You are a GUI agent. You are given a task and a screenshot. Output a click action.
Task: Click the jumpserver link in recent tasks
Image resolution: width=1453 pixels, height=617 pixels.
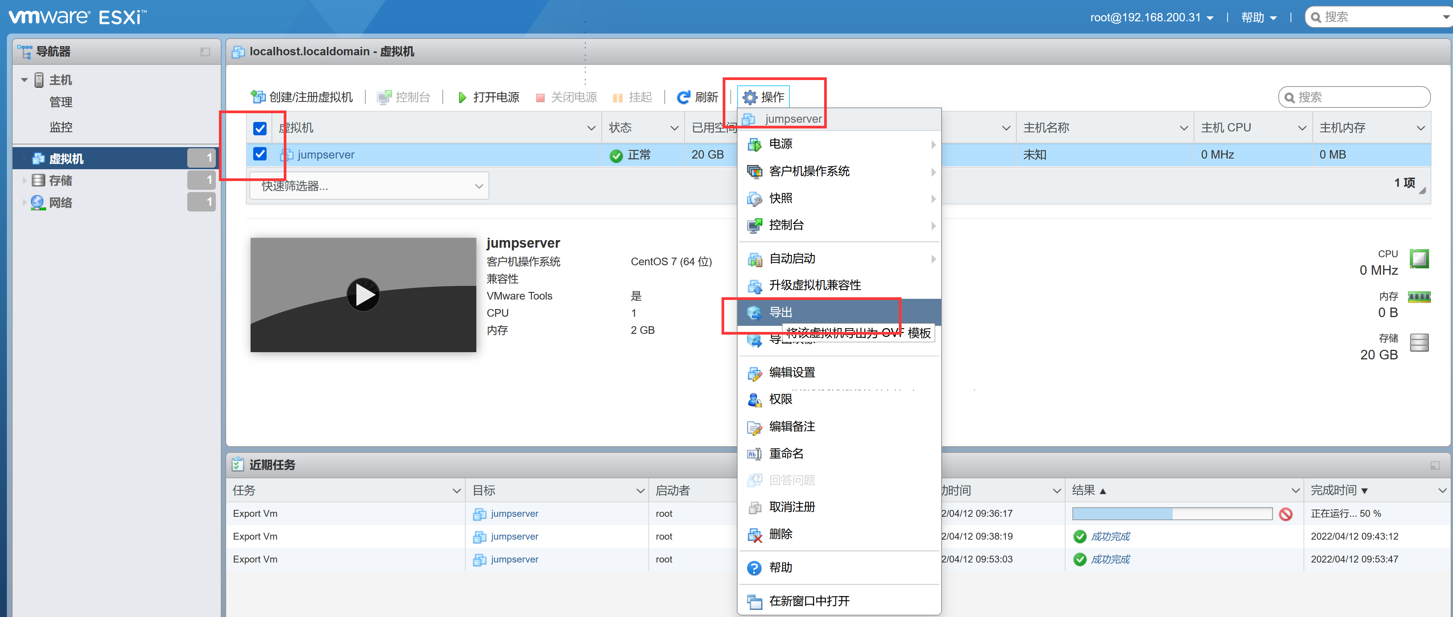514,513
